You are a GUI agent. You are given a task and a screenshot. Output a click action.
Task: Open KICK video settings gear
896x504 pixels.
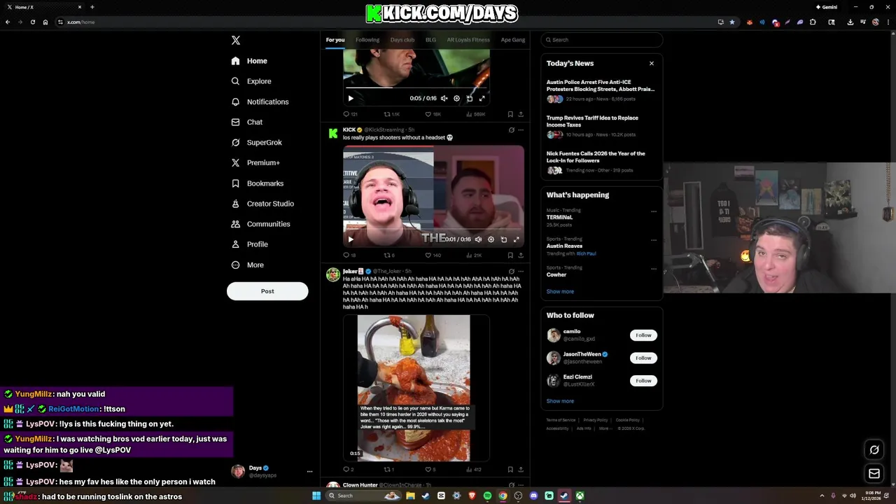coord(491,239)
